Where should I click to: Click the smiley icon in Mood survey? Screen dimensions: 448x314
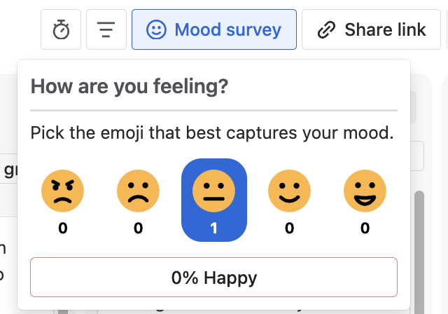click(x=156, y=29)
